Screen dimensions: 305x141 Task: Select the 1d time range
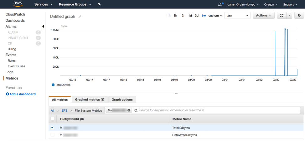click(x=190, y=16)
